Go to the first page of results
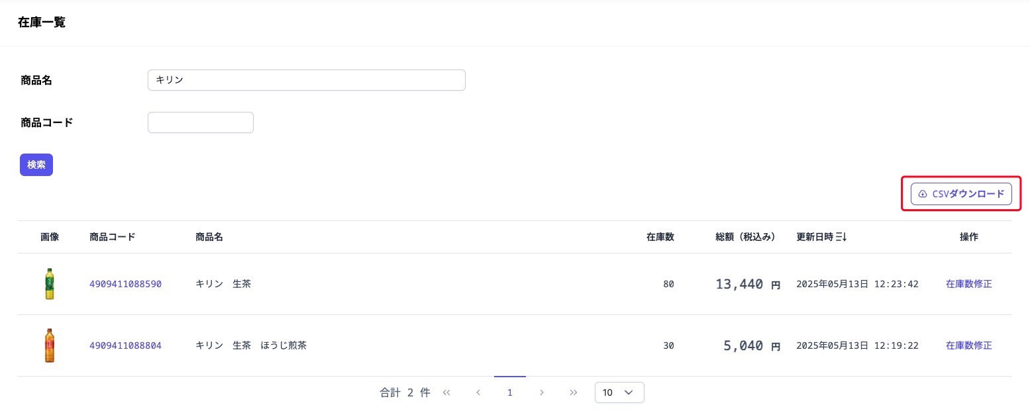1030x411 pixels. (446, 392)
